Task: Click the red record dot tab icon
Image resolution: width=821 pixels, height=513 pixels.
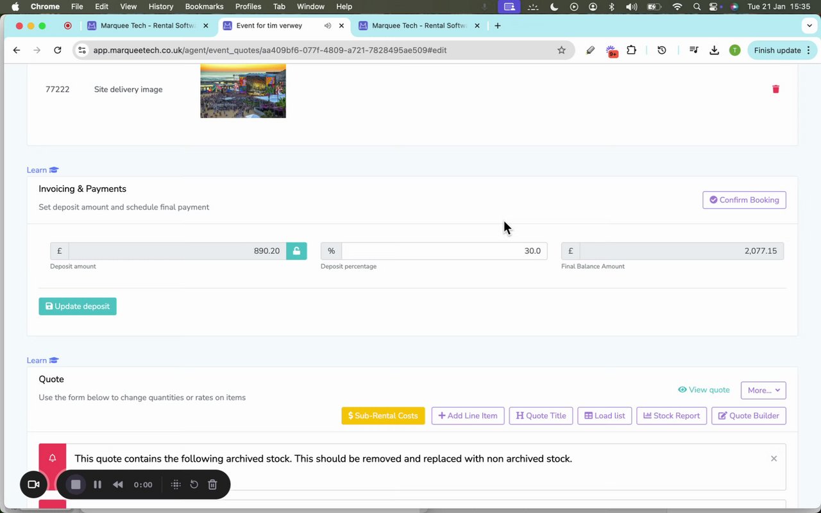Action: click(67, 26)
